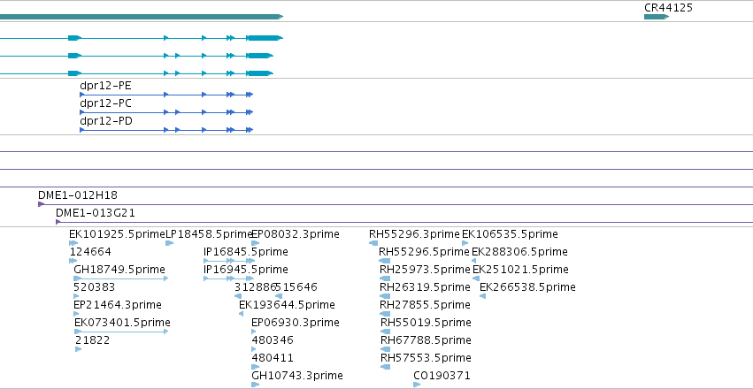Select the IP16845.5prime spliced EST
This screenshot has height=389, width=753.
point(229,261)
